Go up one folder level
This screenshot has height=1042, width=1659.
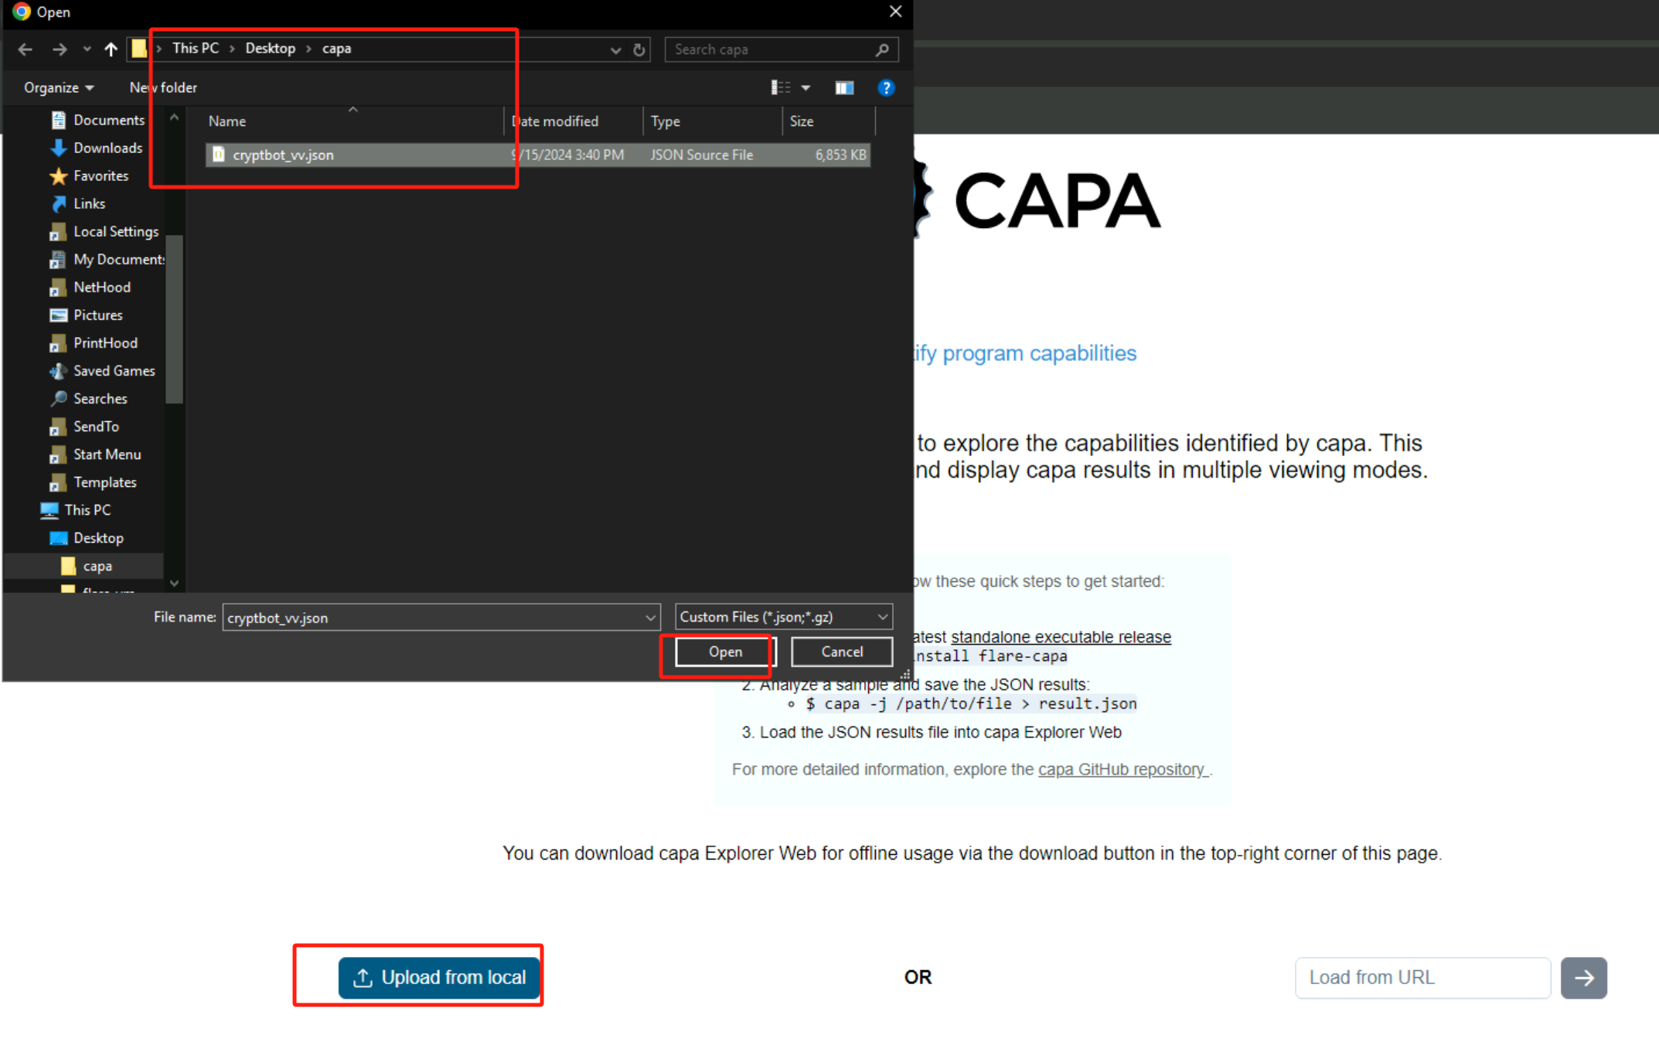pos(111,49)
